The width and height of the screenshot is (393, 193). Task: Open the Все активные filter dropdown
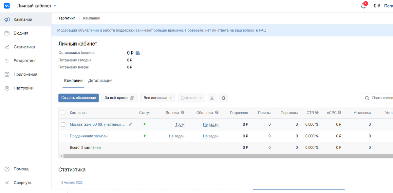(158, 98)
